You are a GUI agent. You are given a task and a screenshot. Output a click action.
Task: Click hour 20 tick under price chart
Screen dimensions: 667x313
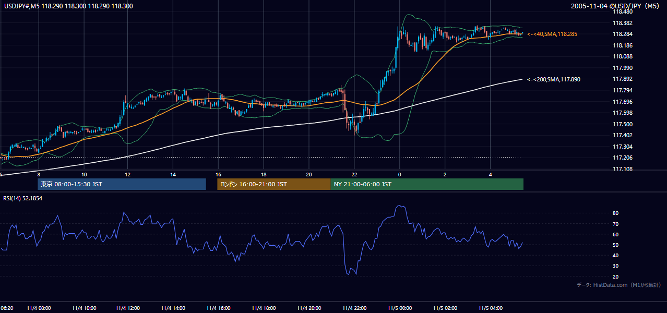click(309, 174)
